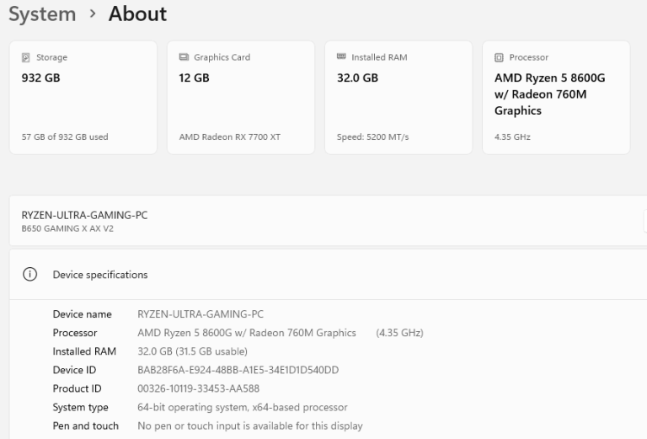The height and width of the screenshot is (439, 647).
Task: Select the Device ID value
Action: click(x=238, y=370)
